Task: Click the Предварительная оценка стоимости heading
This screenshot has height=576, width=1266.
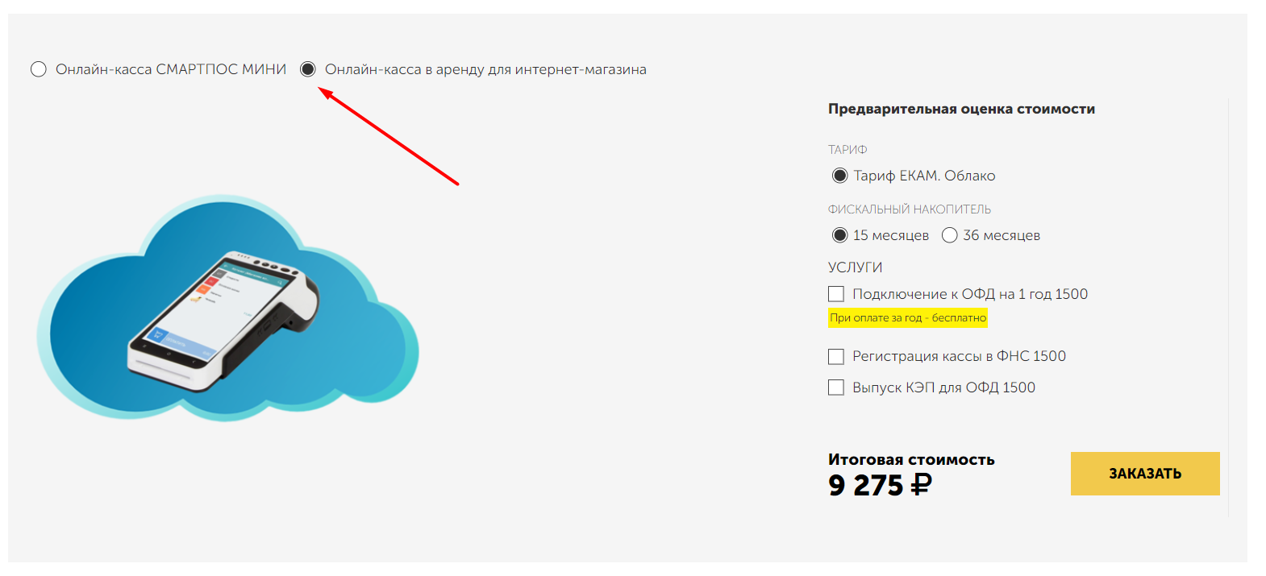Action: [961, 109]
